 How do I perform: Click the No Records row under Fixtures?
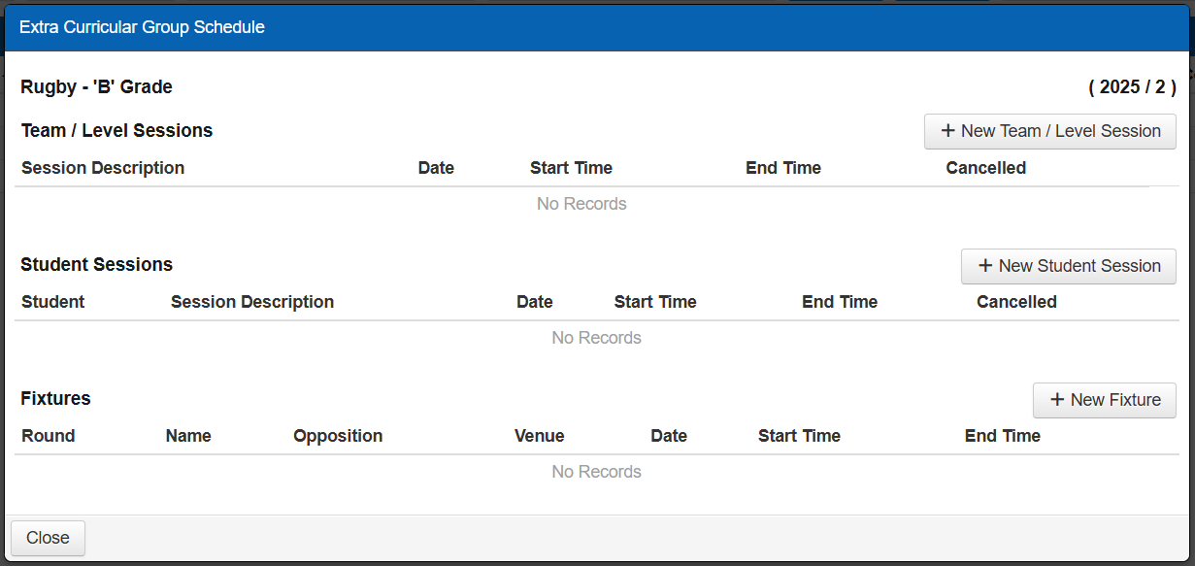[596, 472]
